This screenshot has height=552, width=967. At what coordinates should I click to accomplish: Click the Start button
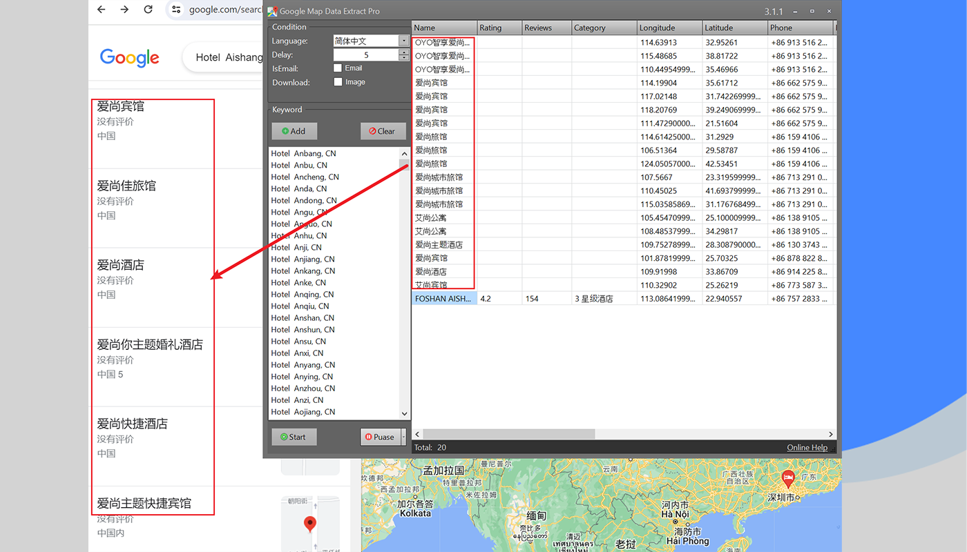click(294, 437)
